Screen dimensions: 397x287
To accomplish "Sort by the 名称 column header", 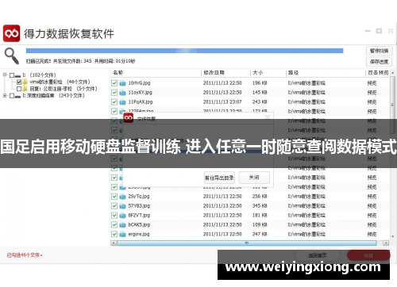I will [118, 72].
